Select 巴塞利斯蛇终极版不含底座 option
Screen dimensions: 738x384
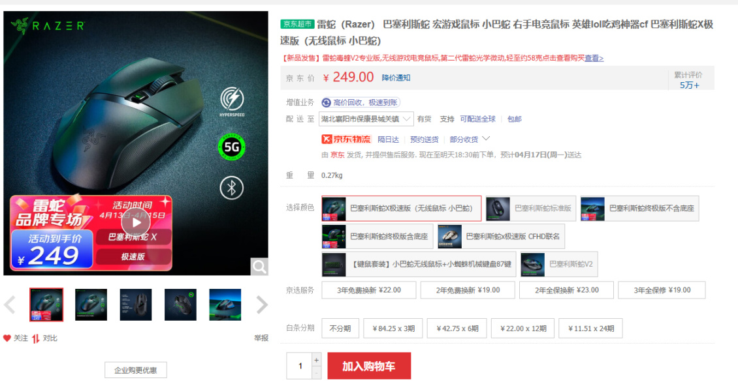pyautogui.click(x=639, y=208)
